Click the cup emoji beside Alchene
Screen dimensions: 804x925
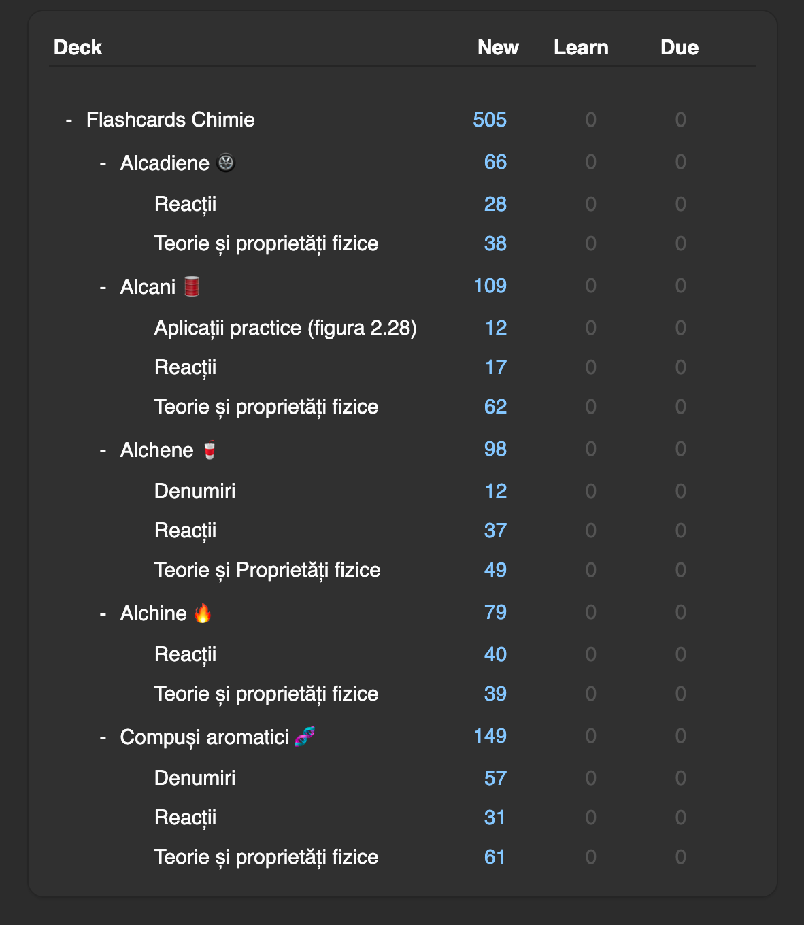click(x=210, y=450)
